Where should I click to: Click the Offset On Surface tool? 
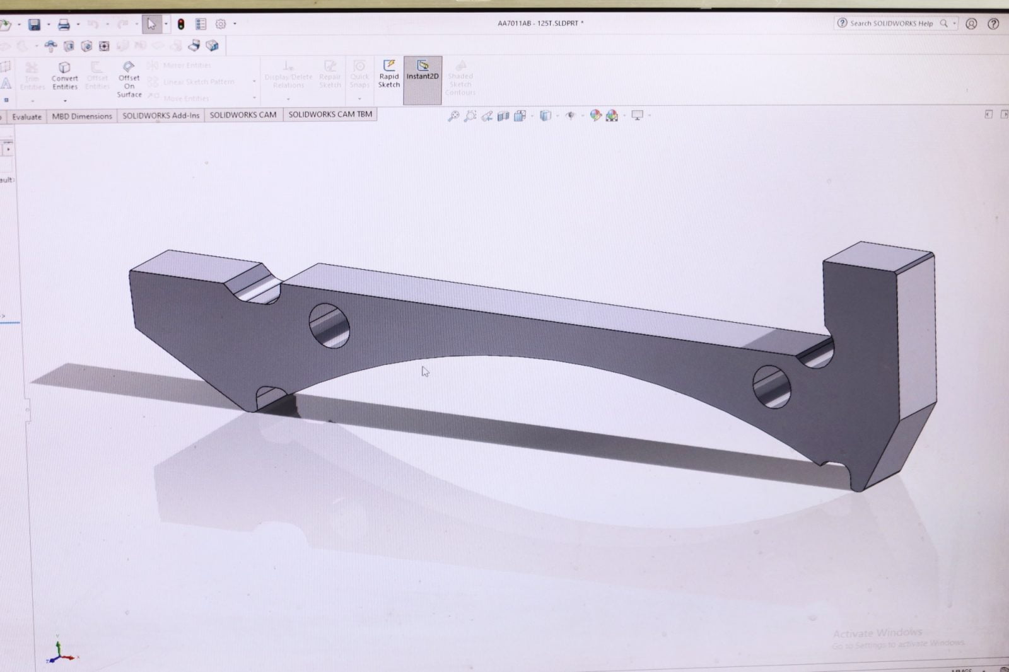tap(129, 79)
